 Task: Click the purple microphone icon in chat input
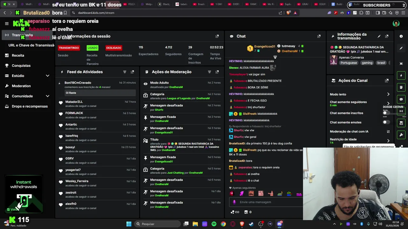[234, 202]
